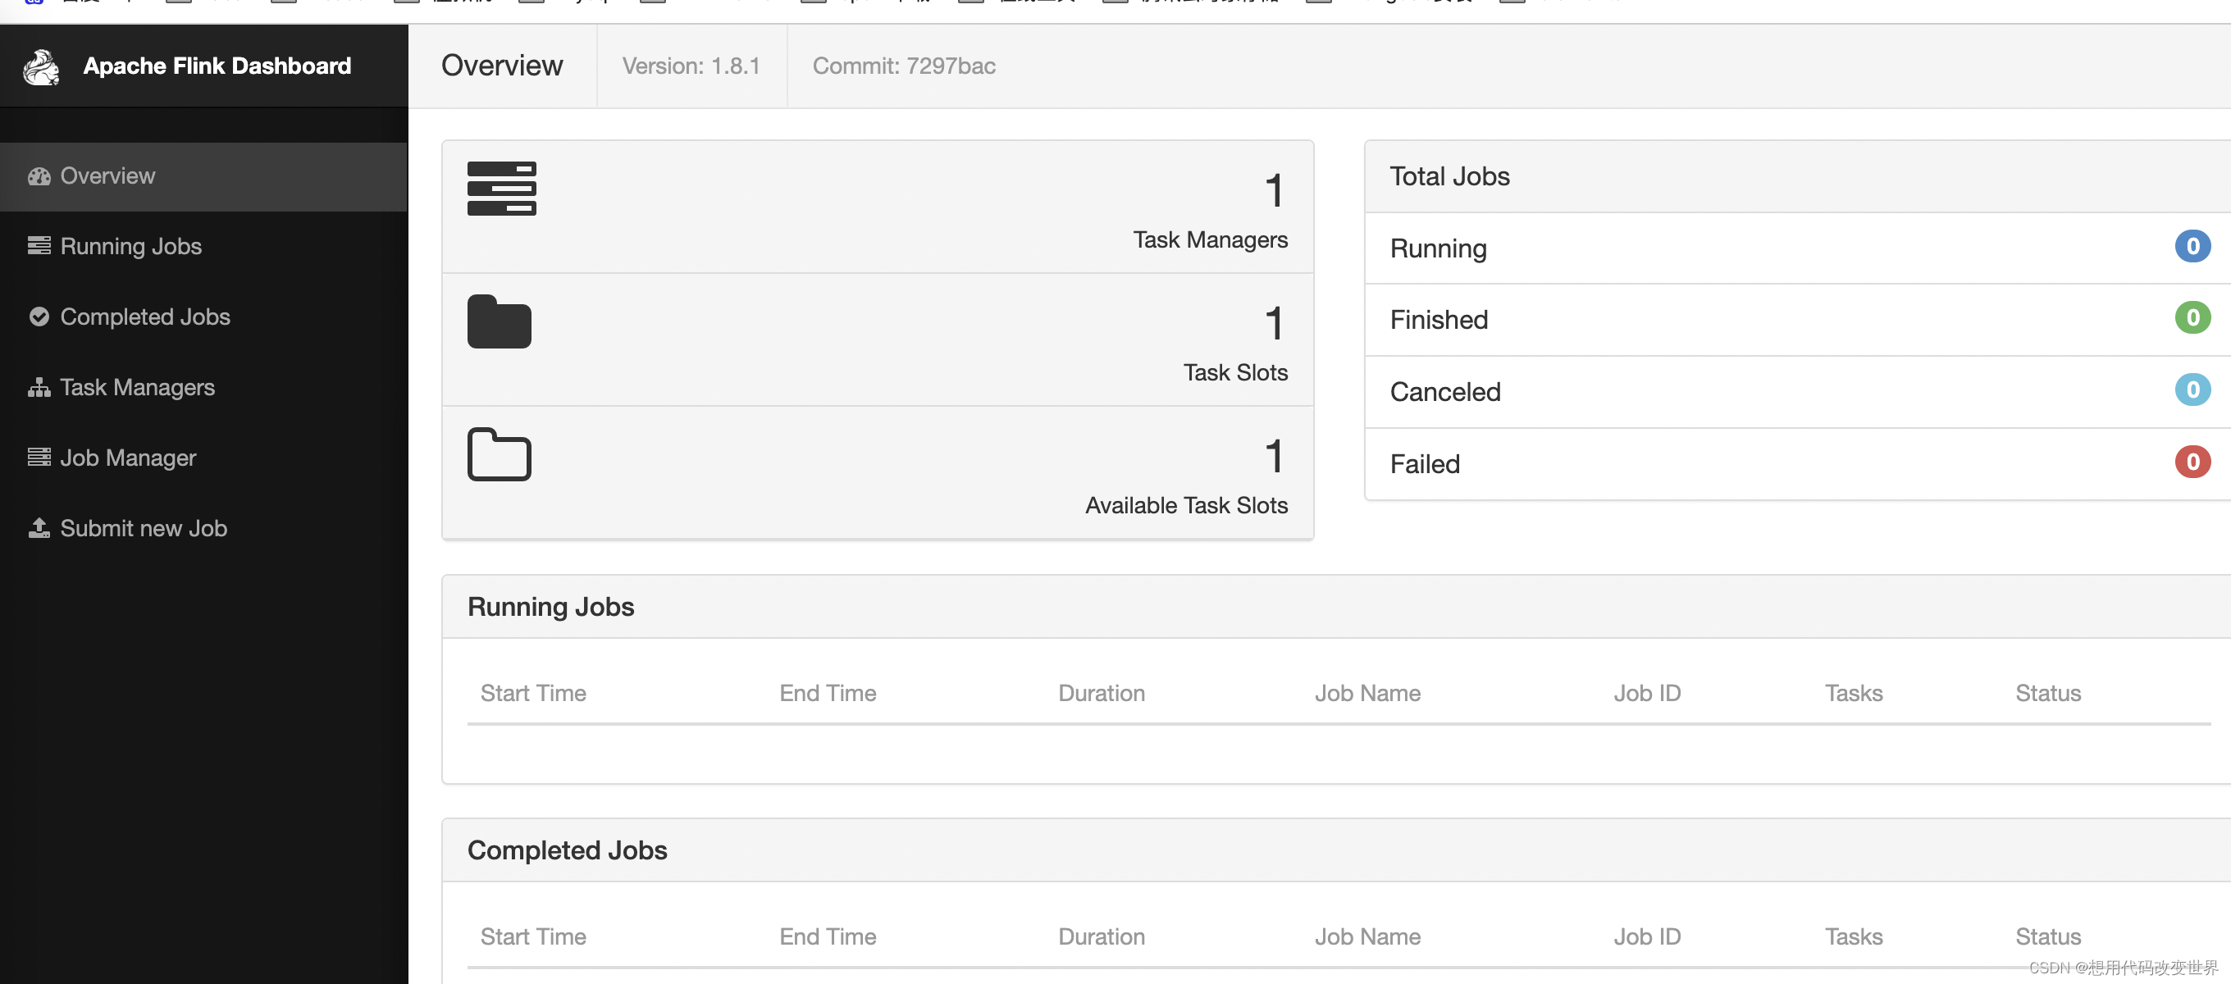Click the Apache Flink logo icon

pyautogui.click(x=43, y=67)
